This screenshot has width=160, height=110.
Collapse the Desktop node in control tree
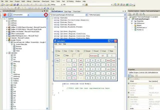(4, 19)
